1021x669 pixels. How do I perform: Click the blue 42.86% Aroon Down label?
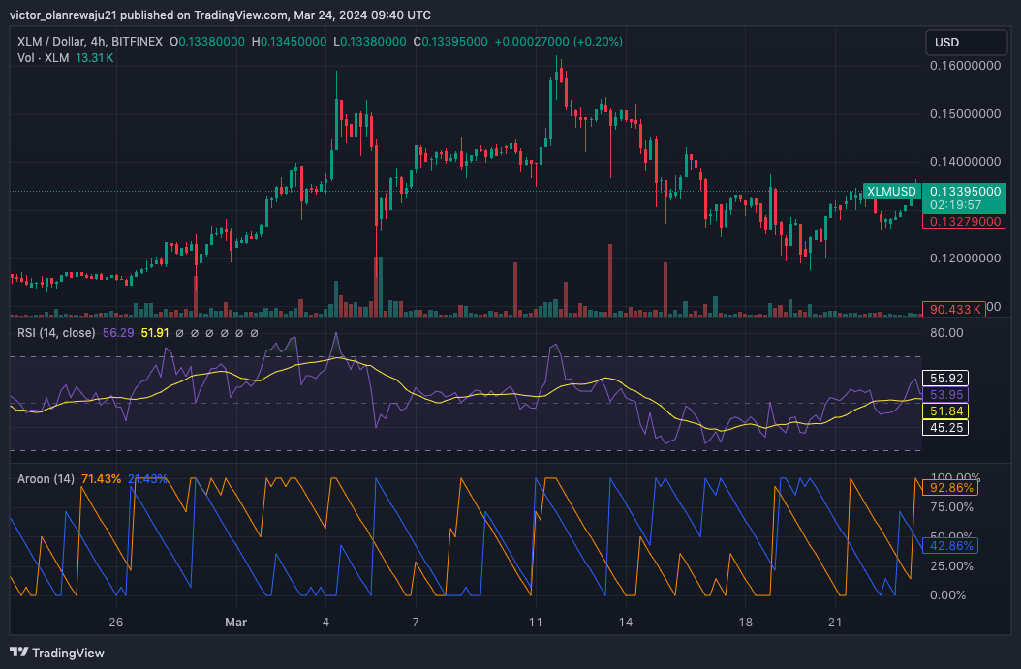pos(951,546)
